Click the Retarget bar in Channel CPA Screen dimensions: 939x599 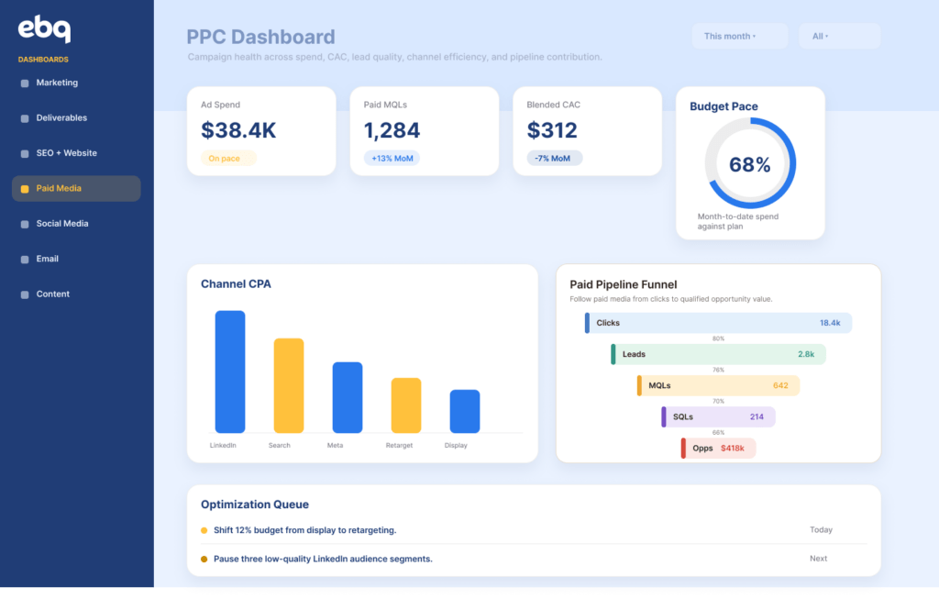(406, 405)
